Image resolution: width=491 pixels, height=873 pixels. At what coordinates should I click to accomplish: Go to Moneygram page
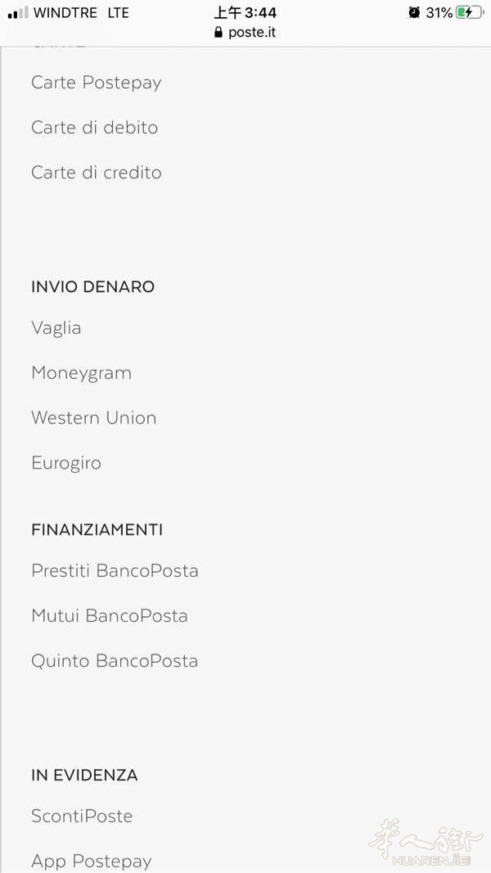[x=81, y=373]
